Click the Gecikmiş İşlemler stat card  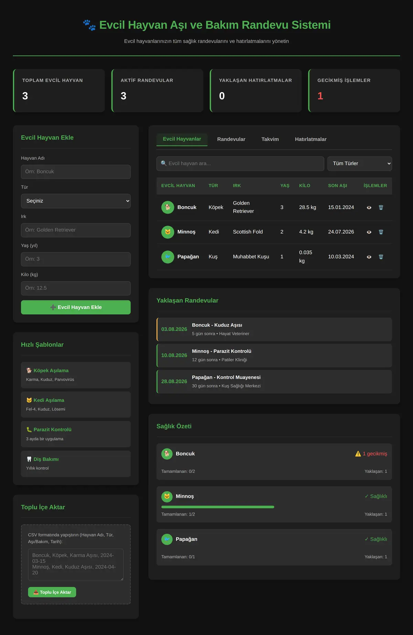[x=354, y=90]
